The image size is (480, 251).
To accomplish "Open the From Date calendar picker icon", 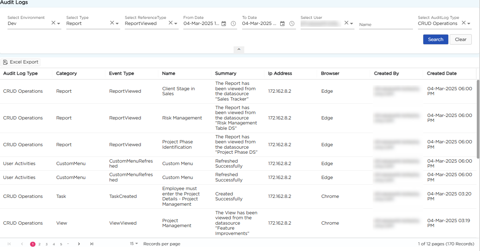I will tap(224, 24).
